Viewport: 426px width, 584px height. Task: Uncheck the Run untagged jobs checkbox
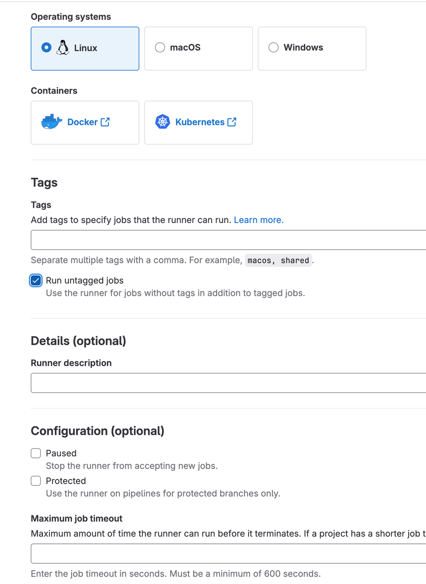pyautogui.click(x=36, y=281)
